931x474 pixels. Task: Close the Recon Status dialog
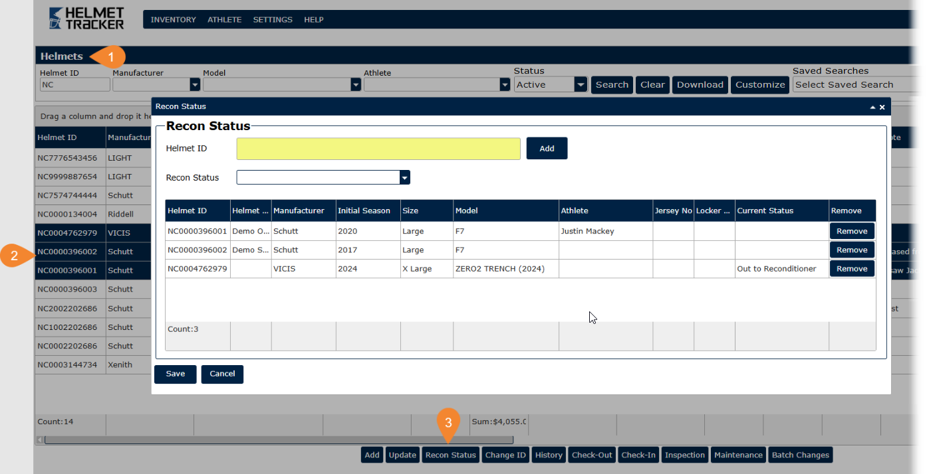(x=882, y=107)
